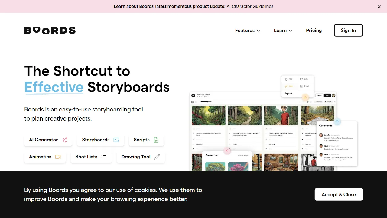This screenshot has width=387, height=218.
Task: Open the AI Character Guidelines announcement link
Action: point(250,6)
